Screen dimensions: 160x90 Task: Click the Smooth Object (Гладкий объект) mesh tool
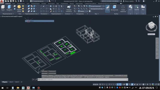point(19,8)
